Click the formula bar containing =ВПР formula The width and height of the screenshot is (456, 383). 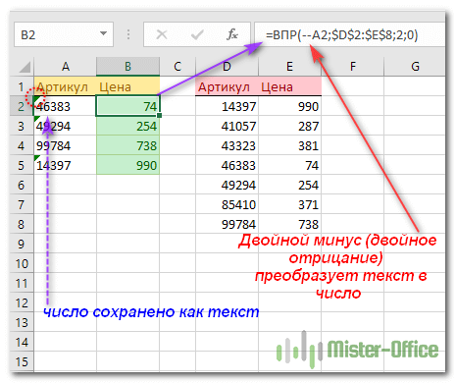point(350,34)
